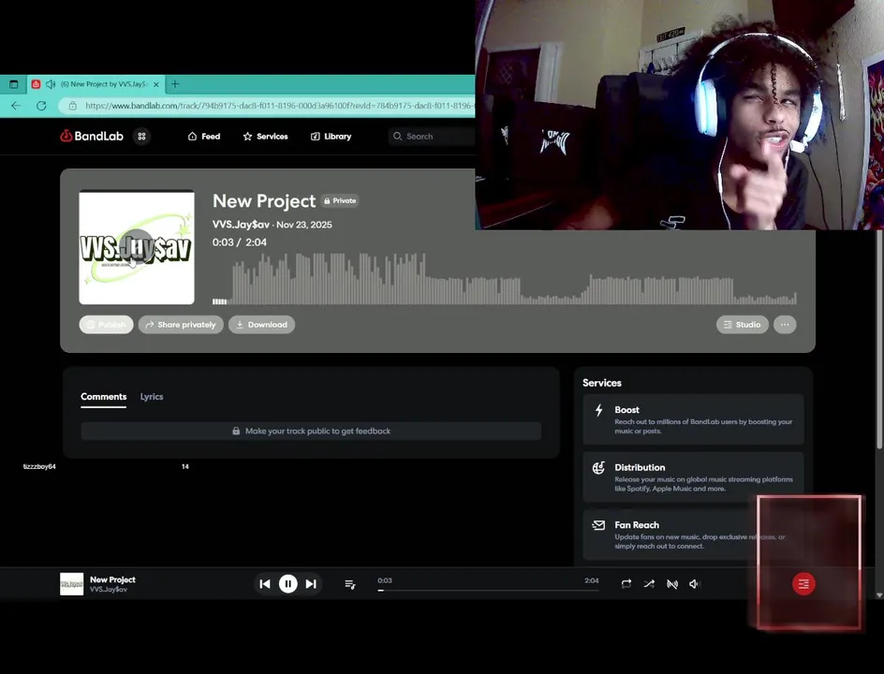Open track in Studio
Viewport: 884px width, 674px height.
coord(742,325)
